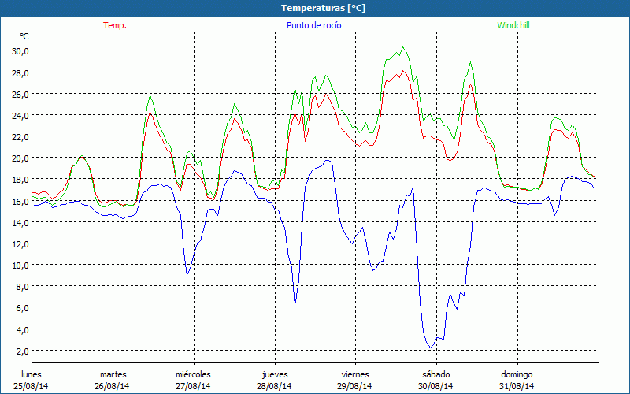Click the Temperaturas [°C] chart title

click(x=324, y=7)
